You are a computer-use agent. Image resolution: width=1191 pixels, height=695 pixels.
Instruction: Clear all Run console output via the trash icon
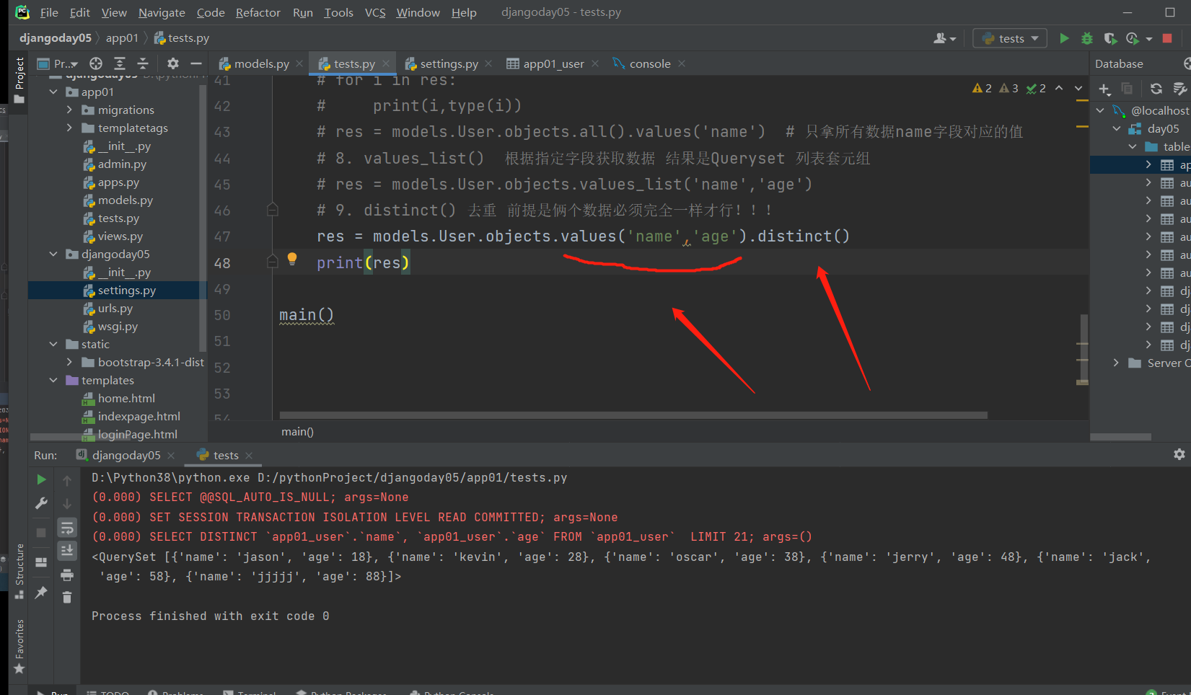coord(67,597)
